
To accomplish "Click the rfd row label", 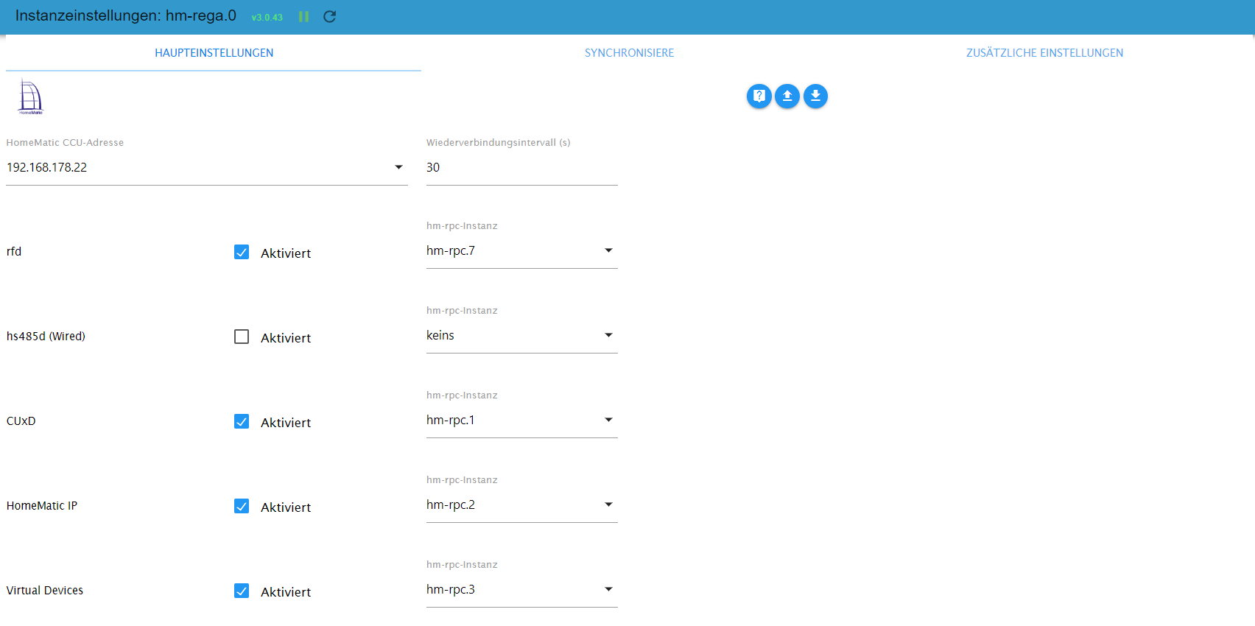I will [14, 252].
